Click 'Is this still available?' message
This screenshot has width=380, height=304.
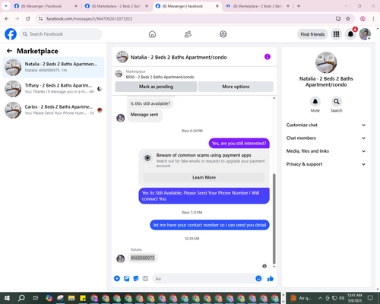[150, 103]
